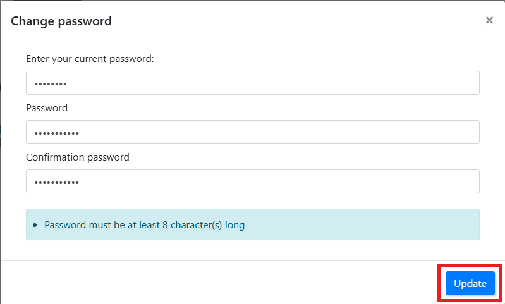This screenshot has width=505, height=304.
Task: Click the masked dots in Confirmation password field
Action: (57, 182)
